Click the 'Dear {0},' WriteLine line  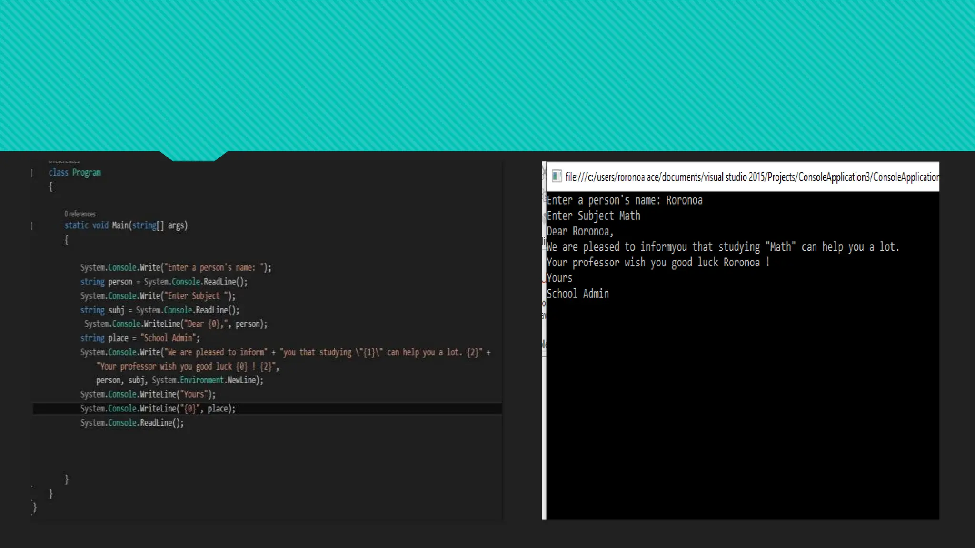(176, 324)
